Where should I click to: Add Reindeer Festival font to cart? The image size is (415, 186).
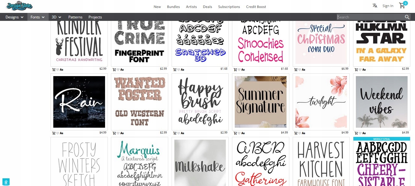coord(54,70)
